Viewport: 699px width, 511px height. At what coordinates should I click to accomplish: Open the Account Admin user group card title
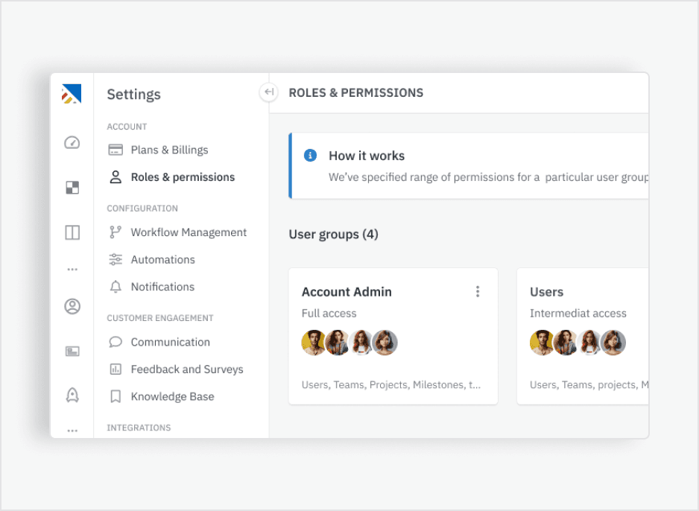point(347,292)
